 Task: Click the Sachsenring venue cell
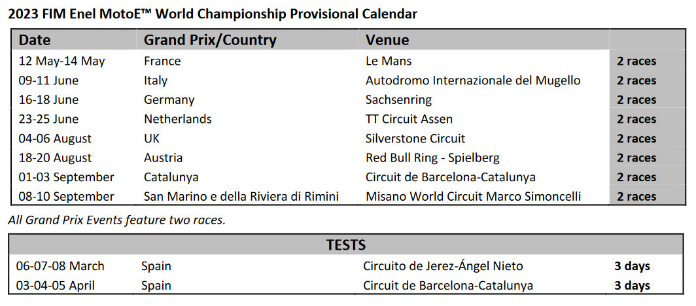(x=398, y=100)
